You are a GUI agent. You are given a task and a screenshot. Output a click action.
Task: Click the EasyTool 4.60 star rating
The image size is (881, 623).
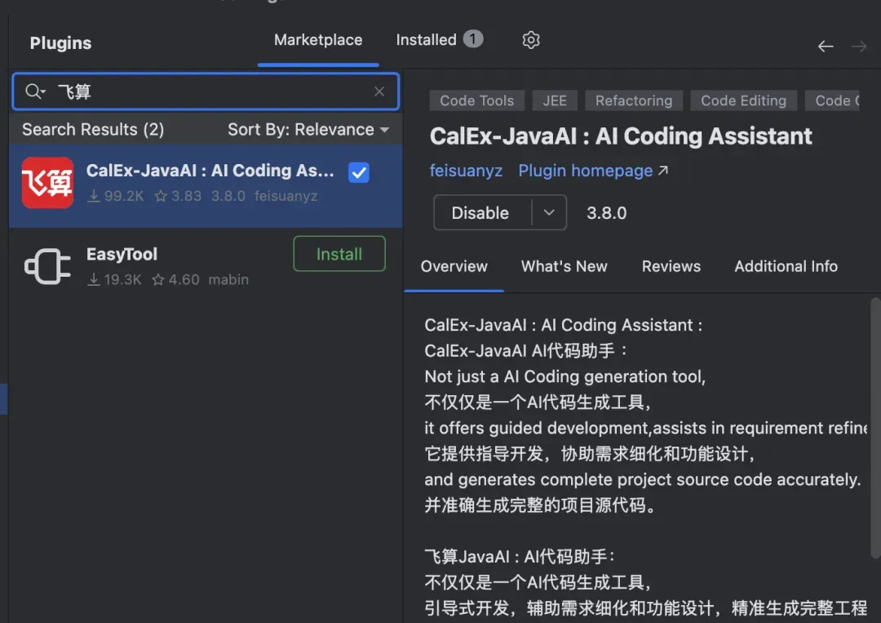point(176,279)
